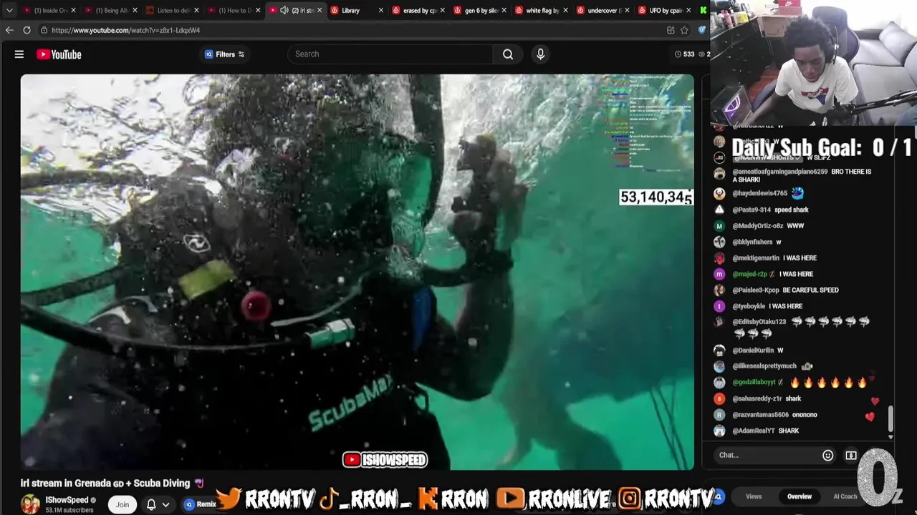
Task: Open the ISHowSpeed channel name link
Action: pyautogui.click(x=67, y=500)
